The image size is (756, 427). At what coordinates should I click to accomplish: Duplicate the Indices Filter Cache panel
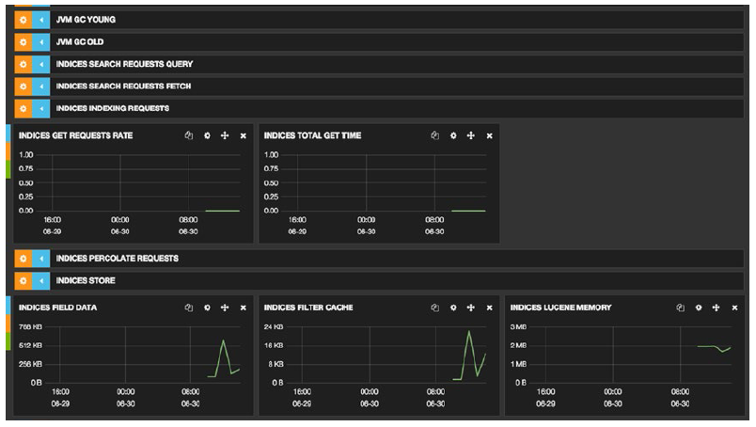(435, 308)
